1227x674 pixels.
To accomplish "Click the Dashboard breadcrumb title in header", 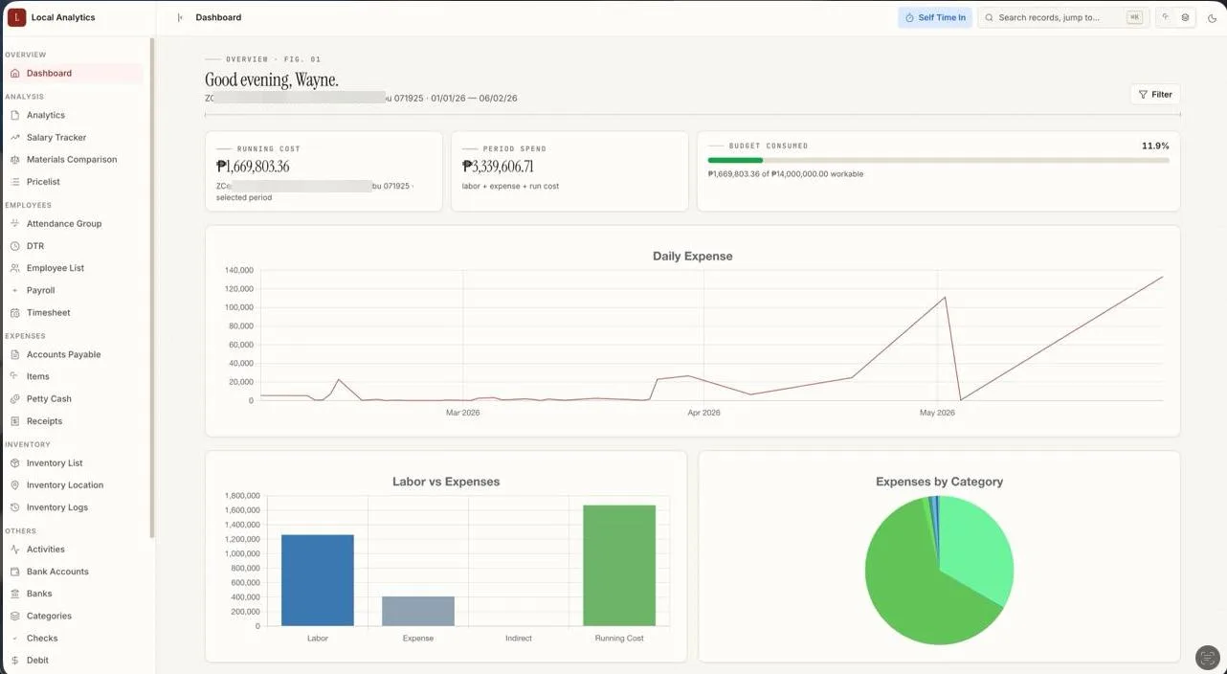I will (218, 17).
